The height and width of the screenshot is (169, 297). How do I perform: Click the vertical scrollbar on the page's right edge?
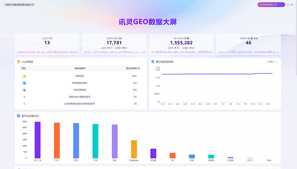296,38
